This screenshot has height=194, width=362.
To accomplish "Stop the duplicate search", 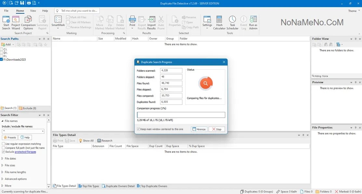I will (216, 129).
